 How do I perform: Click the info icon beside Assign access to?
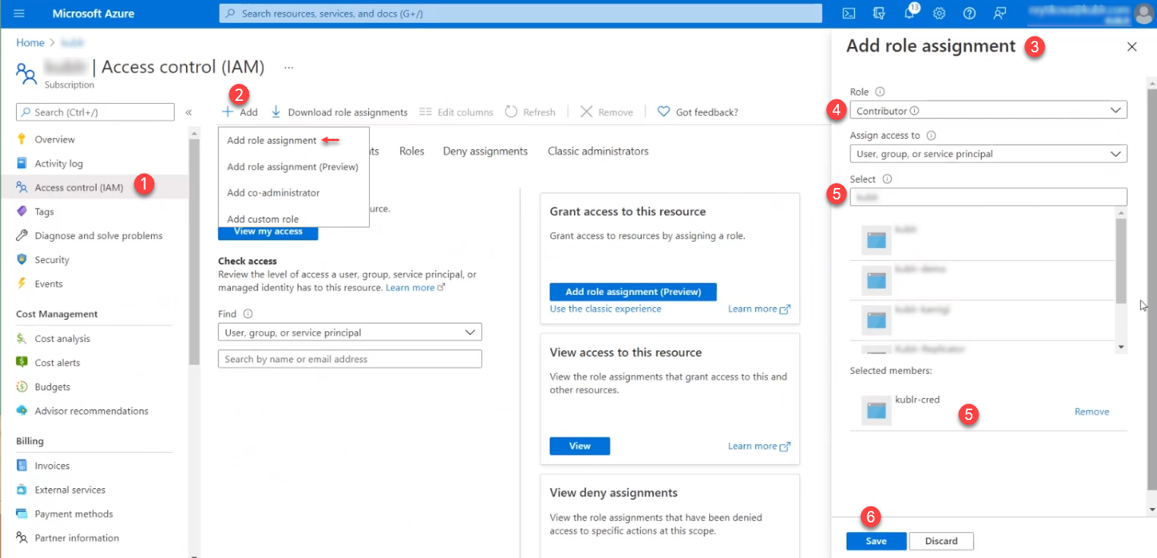932,136
